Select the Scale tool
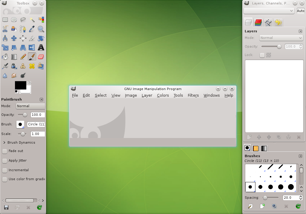 coord(5,48)
